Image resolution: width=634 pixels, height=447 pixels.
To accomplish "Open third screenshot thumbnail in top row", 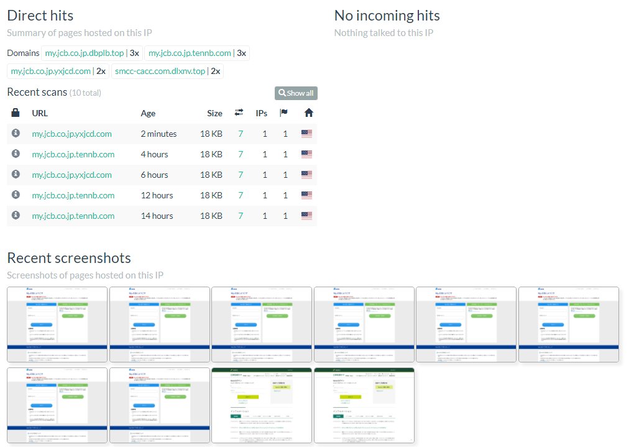I will (x=262, y=325).
